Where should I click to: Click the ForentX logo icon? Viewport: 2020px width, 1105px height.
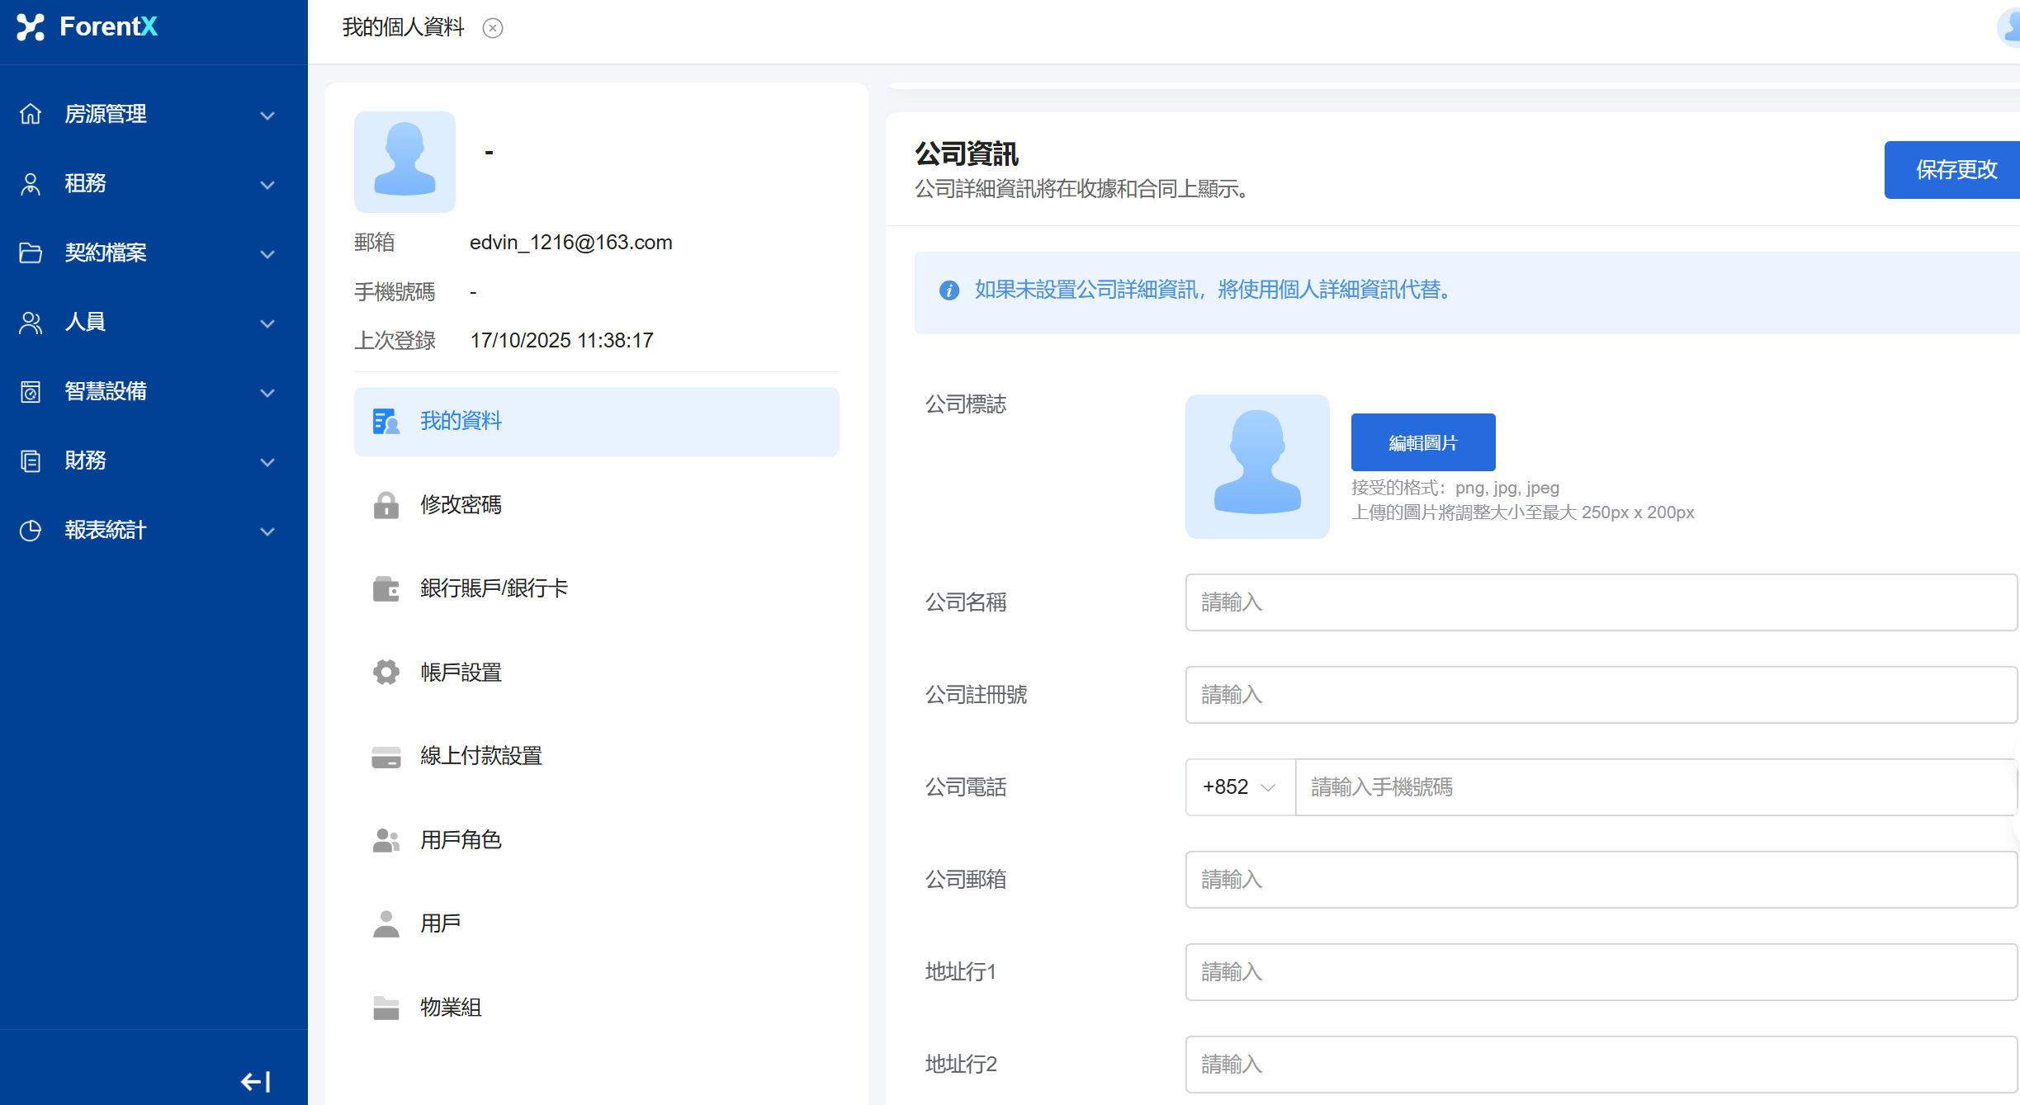tap(31, 26)
